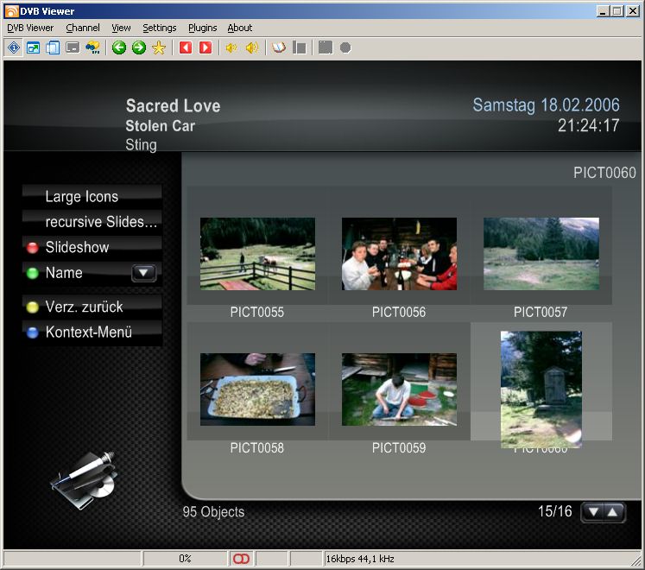Click the green back arrow toolbar icon
Viewport: 645px width, 570px height.
coord(119,47)
